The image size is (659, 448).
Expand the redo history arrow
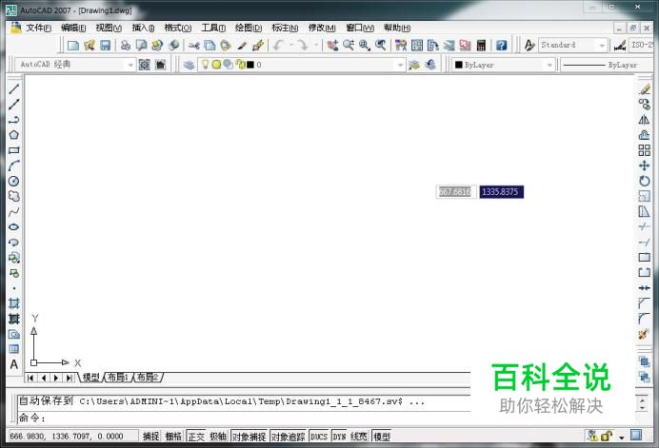click(316, 45)
